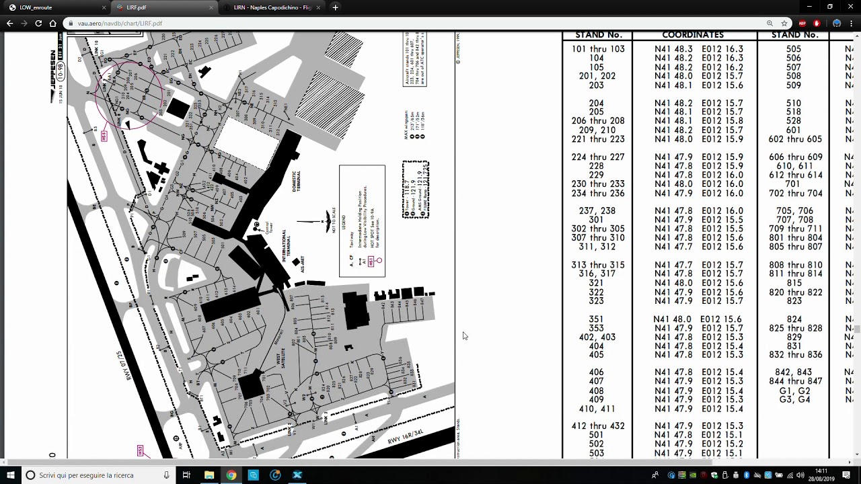
Task: Open File Explorer from the taskbar
Action: [209, 475]
